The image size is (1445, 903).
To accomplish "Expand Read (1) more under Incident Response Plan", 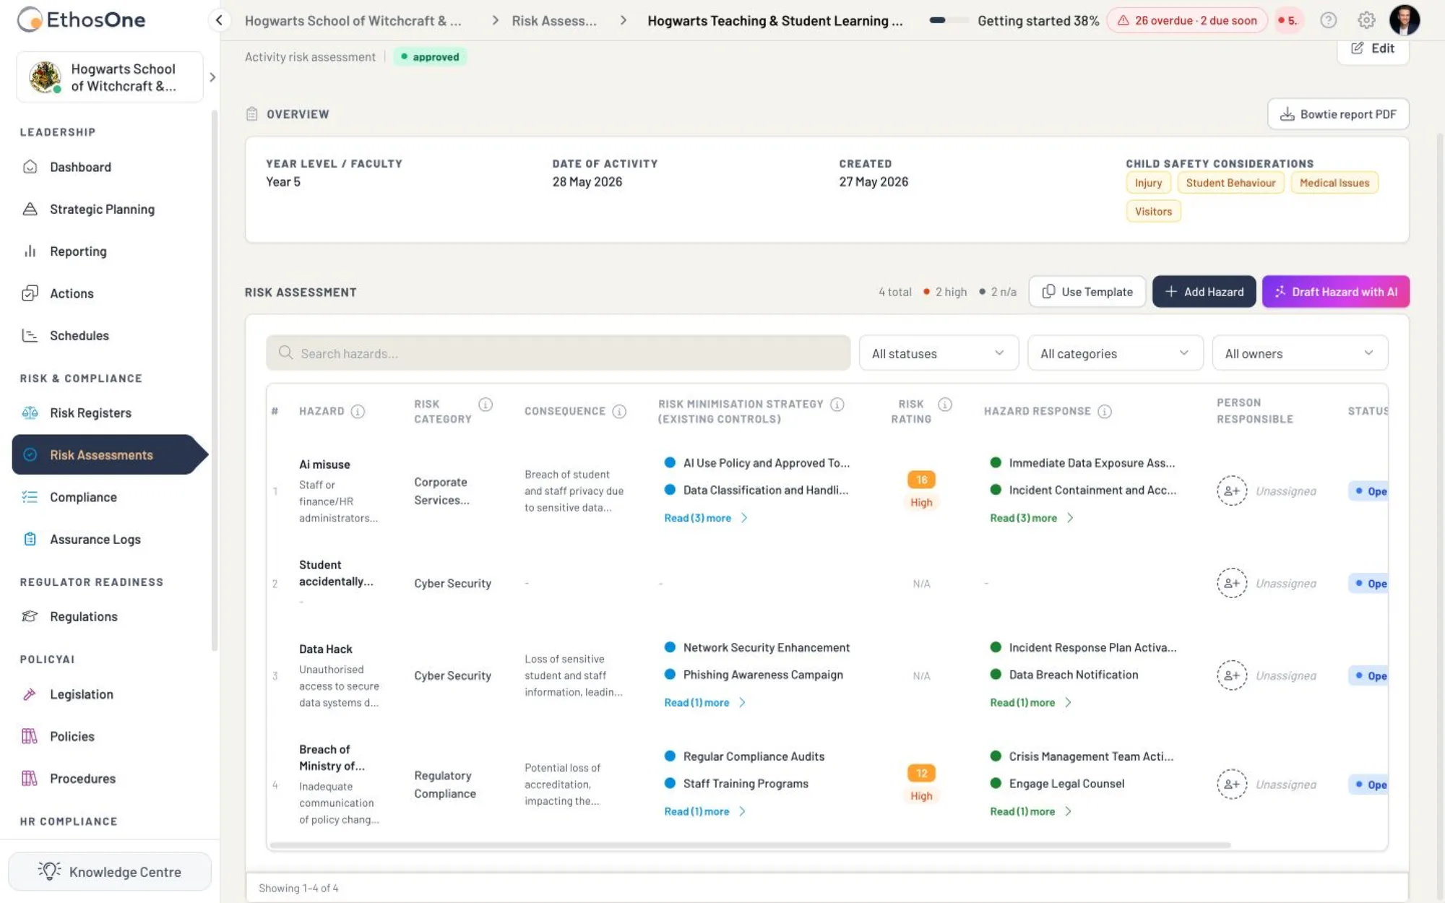I will coord(1030,703).
